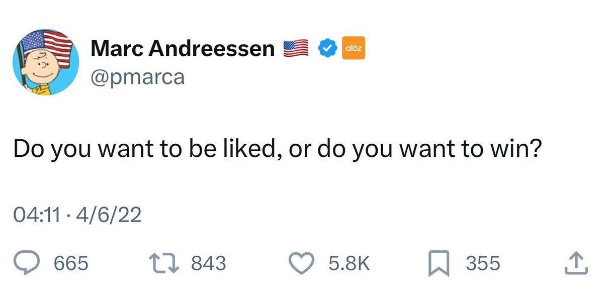Image resolution: width=603 pixels, height=299 pixels.
Task: Click the American flag emoji beside the name
Action: [x=295, y=47]
